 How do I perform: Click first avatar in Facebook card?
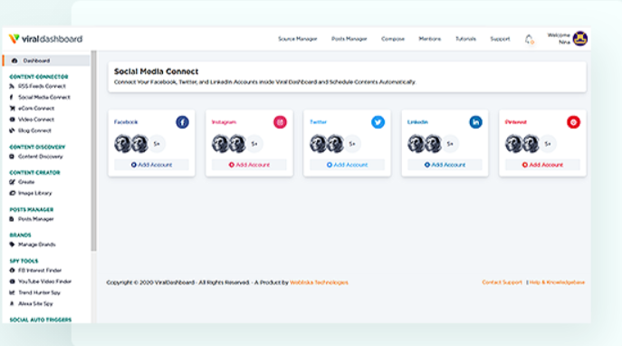(x=122, y=144)
